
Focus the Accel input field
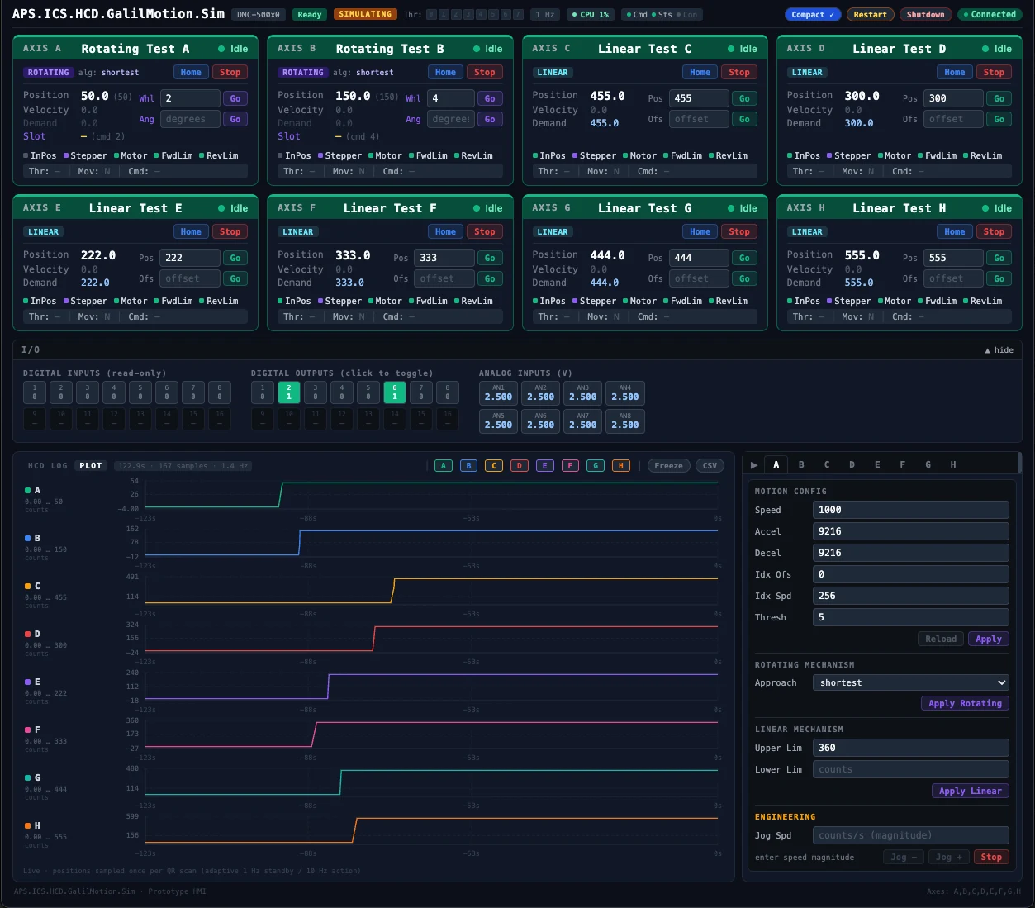[x=911, y=531]
